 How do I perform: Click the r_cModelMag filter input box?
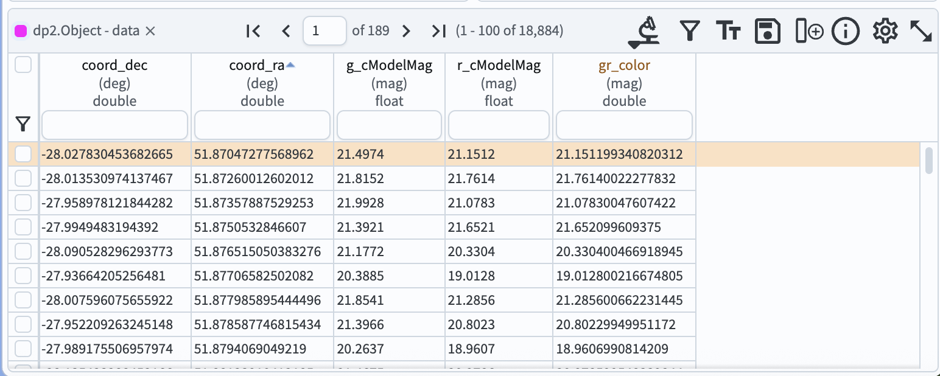coord(499,125)
